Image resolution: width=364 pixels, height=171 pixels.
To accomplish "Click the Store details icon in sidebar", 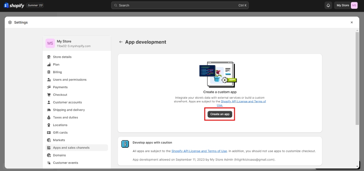I will (49, 57).
